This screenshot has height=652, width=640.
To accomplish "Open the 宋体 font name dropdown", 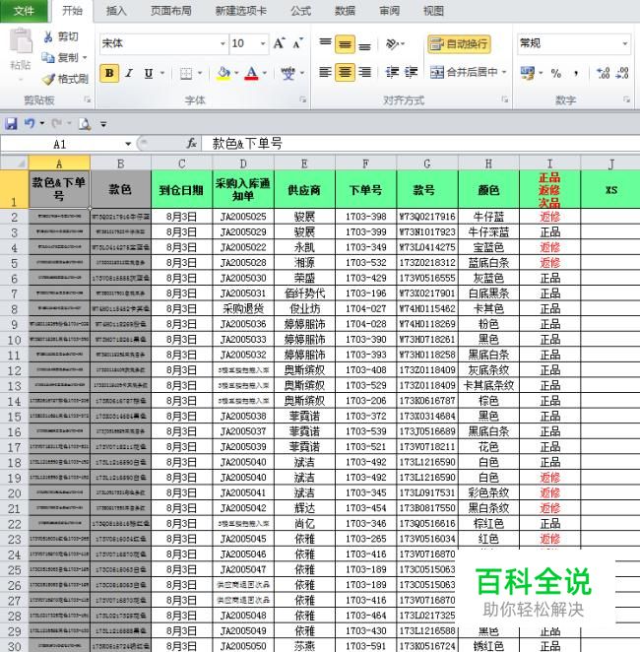I will pos(223,43).
